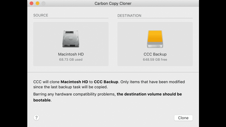Select the CCC Backup destination name label

pos(155,54)
